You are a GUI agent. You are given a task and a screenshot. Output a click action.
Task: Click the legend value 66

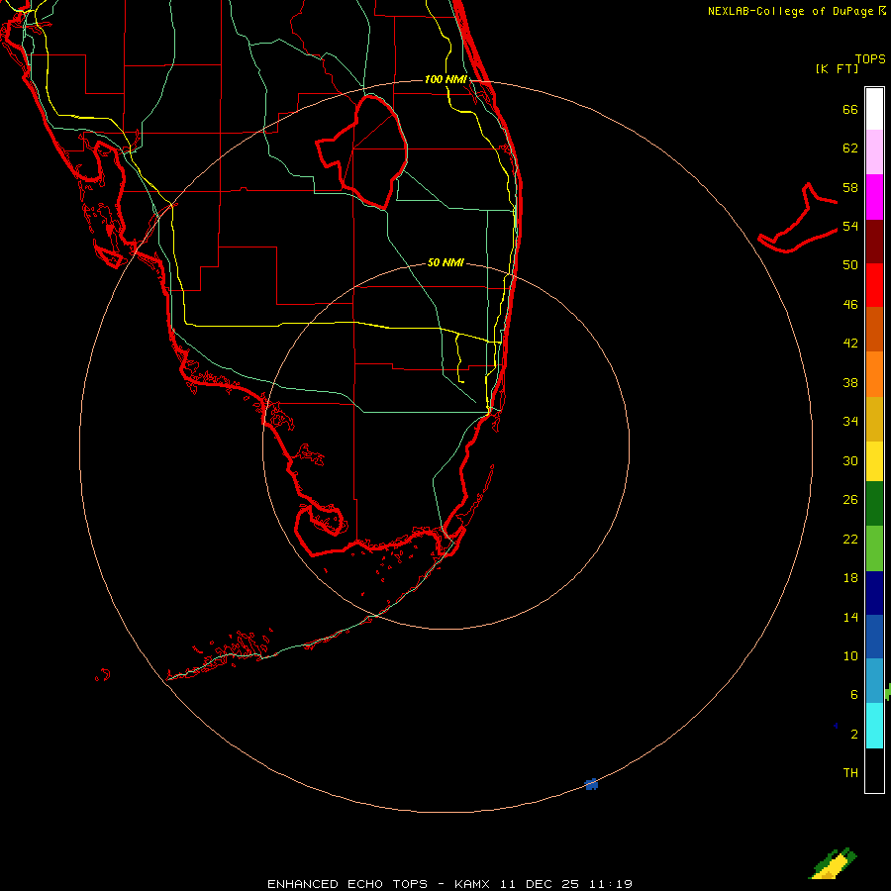click(x=850, y=109)
